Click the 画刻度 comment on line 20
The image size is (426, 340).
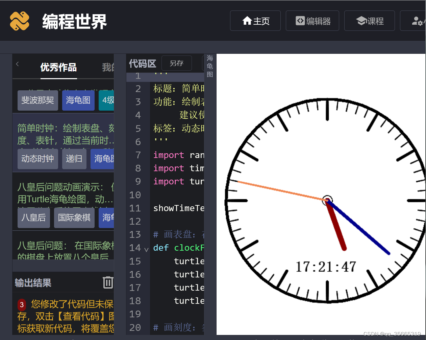[179, 327]
